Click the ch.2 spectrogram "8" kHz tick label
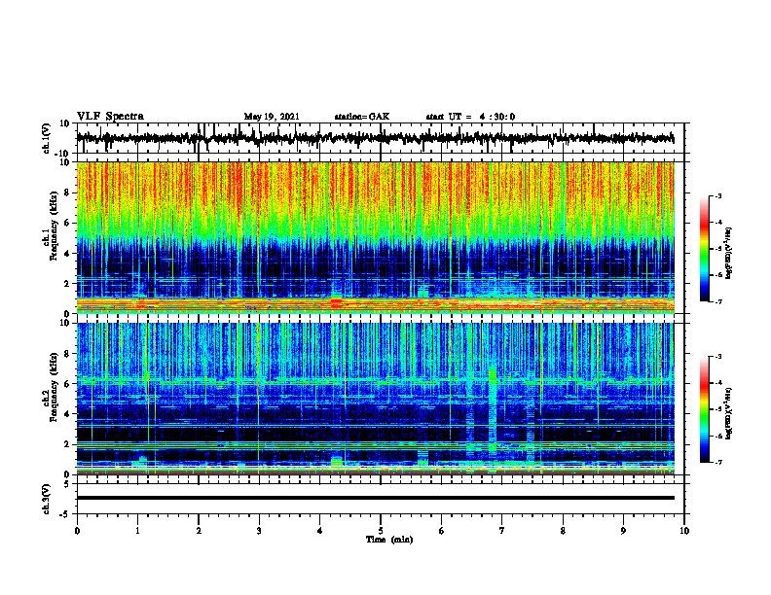This screenshot has width=771, height=595. click(67, 354)
